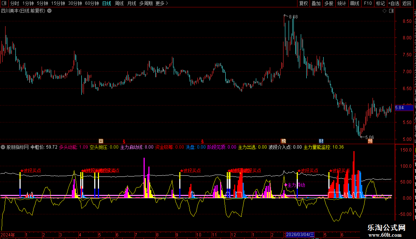Click the 2024年 label on time axis

click(8, 235)
